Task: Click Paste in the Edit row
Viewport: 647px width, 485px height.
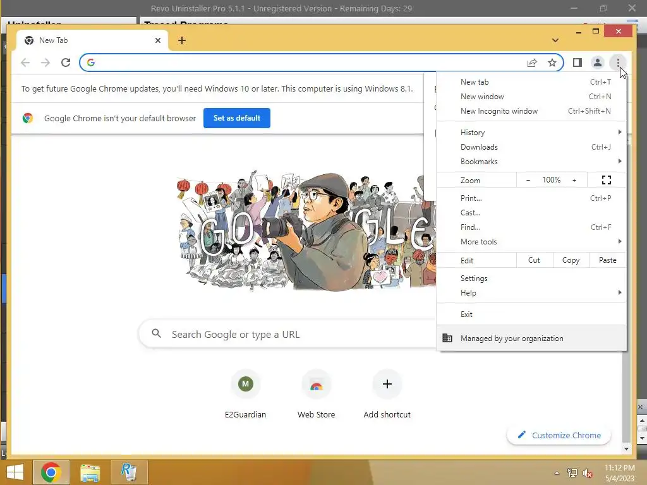Action: coord(607,260)
